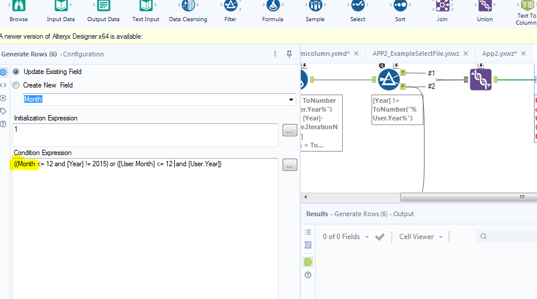Close the micolumn.yxmd tab
This screenshot has width=537, height=299.
(356, 53)
